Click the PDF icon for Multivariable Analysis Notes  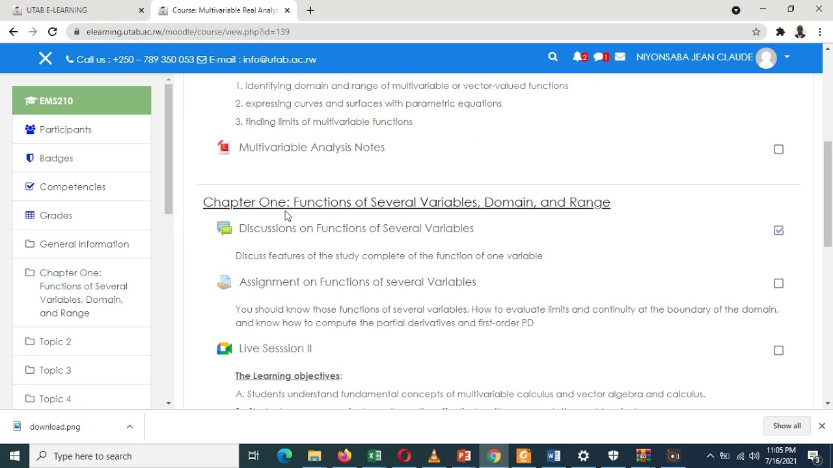coord(224,148)
